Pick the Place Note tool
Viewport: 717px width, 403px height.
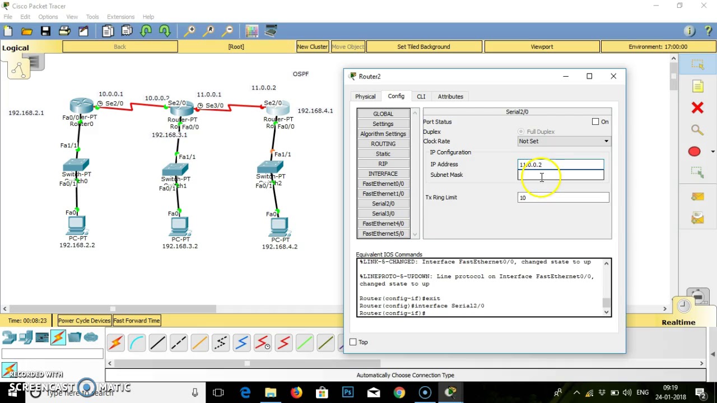(697, 86)
